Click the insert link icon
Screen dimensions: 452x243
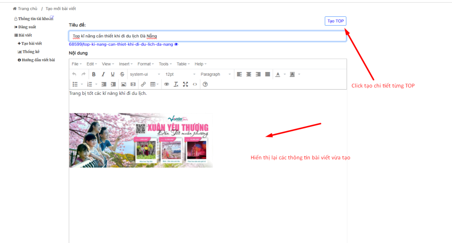tap(143, 84)
